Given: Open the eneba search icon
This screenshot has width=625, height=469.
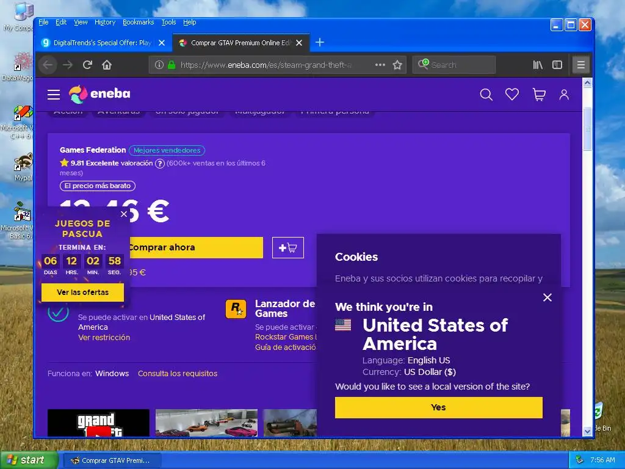Looking at the screenshot, I should (x=486, y=95).
